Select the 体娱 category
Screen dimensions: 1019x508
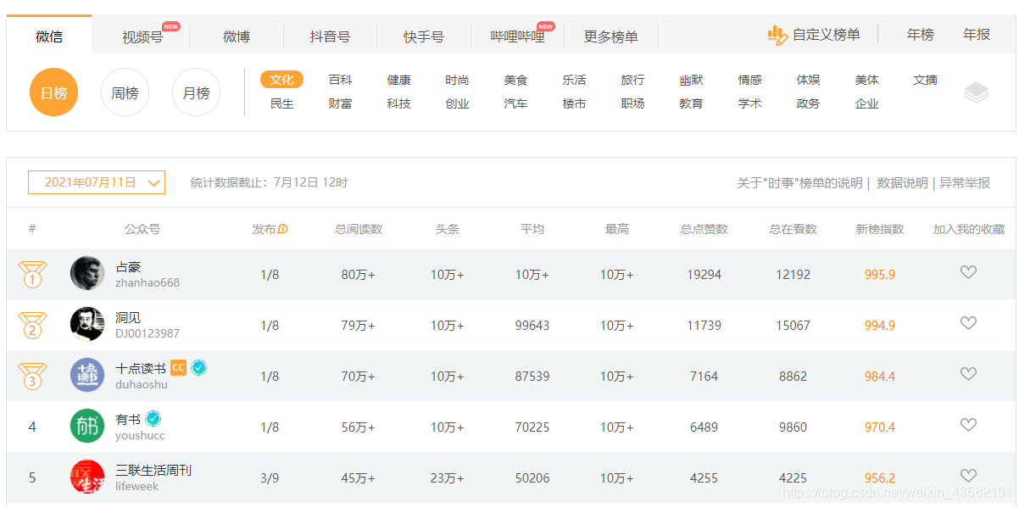click(x=809, y=80)
